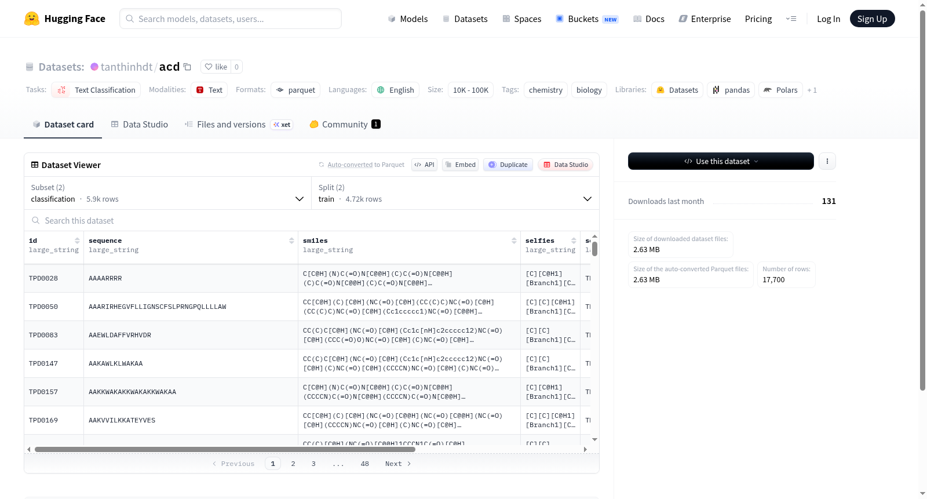Click the horizontal scrollbar left arrow
This screenshot has width=927, height=499.
(x=29, y=449)
